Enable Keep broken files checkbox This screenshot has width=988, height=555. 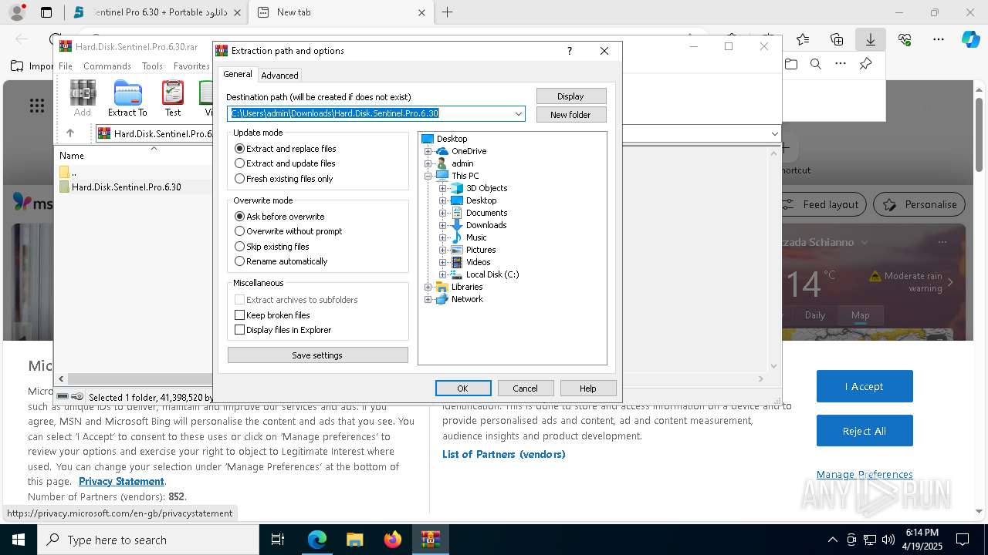click(239, 315)
